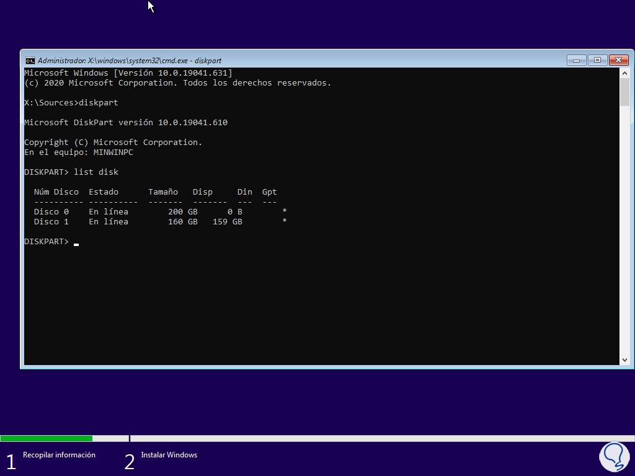Click the 'Disco 1' row text

[x=51, y=222]
